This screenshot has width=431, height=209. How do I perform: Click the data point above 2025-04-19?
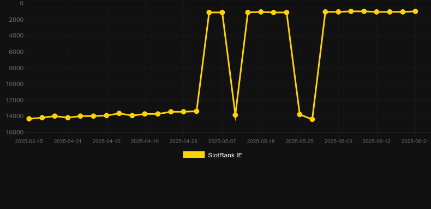[x=145, y=114]
